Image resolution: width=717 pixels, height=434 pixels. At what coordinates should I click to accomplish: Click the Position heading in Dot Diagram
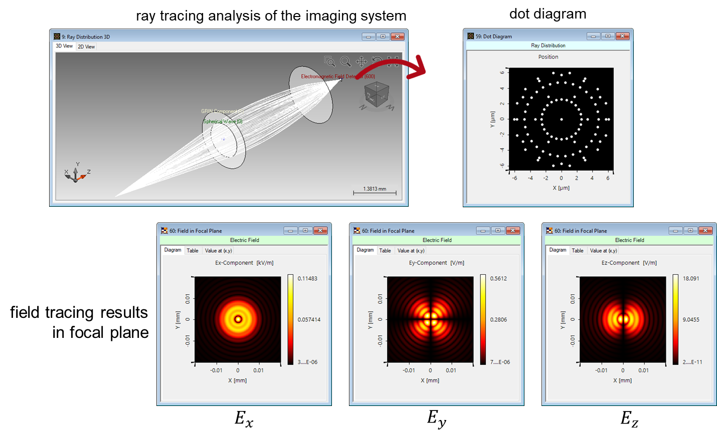pos(548,57)
